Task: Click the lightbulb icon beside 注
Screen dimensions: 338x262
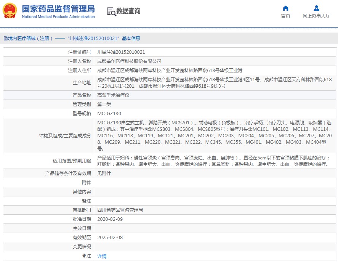Action: 84,256
